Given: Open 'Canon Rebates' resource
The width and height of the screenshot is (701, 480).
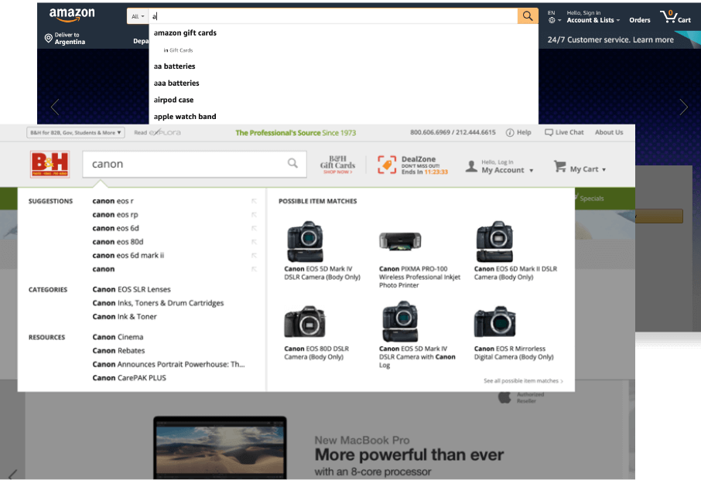Looking at the screenshot, I should coord(118,351).
